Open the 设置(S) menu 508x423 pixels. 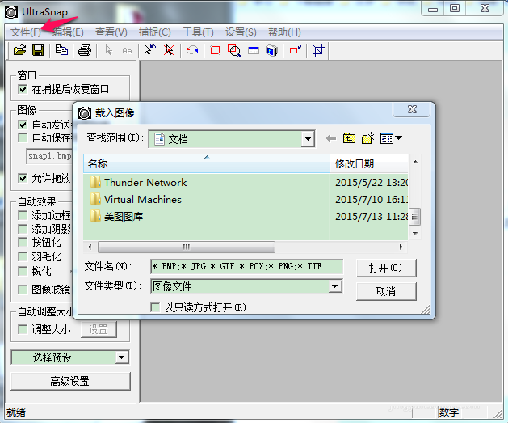pyautogui.click(x=241, y=32)
